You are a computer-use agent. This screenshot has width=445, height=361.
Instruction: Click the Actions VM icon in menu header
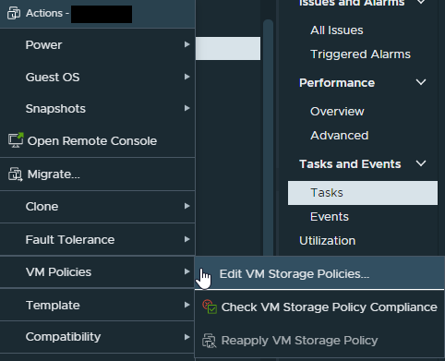click(x=14, y=13)
